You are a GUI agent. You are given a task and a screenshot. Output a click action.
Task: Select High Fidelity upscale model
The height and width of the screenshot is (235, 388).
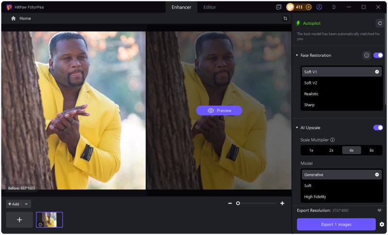[341, 197]
